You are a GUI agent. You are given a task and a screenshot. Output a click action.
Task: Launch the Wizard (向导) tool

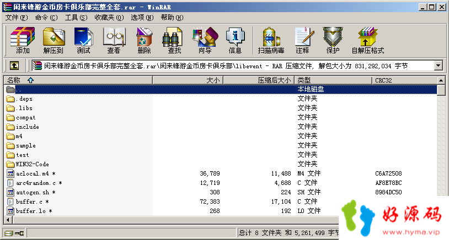coord(205,40)
